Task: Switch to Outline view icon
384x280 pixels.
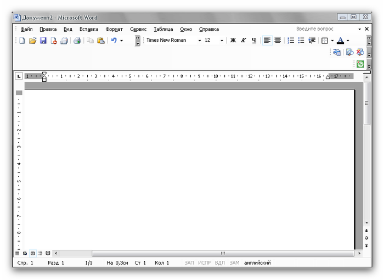Action: click(x=41, y=253)
